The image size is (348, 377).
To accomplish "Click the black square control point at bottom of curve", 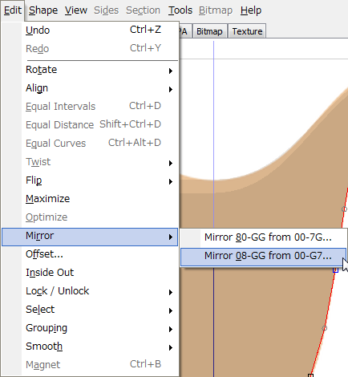I will tap(310, 375).
